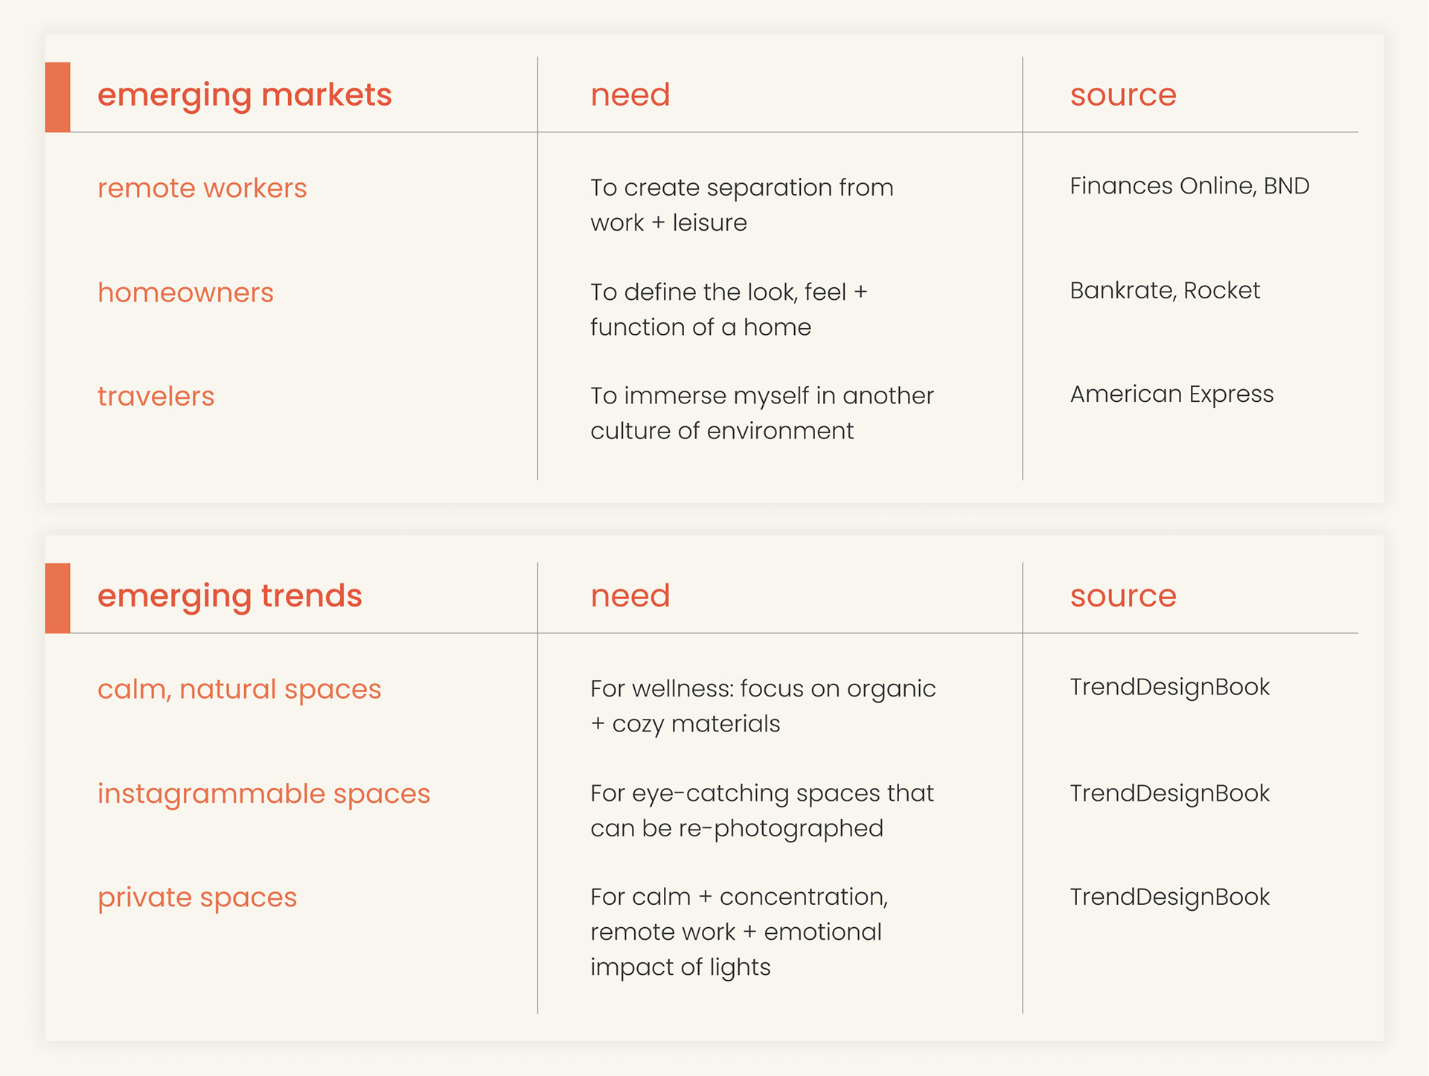Select the emerging trends heading

[230, 597]
